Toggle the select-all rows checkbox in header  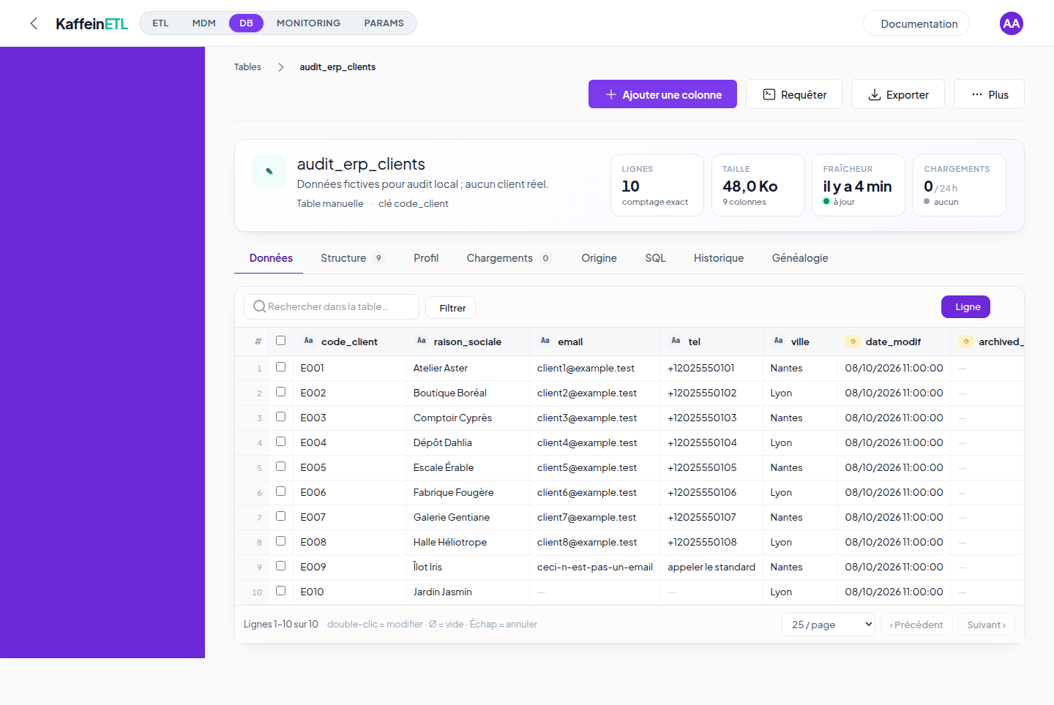coord(280,340)
